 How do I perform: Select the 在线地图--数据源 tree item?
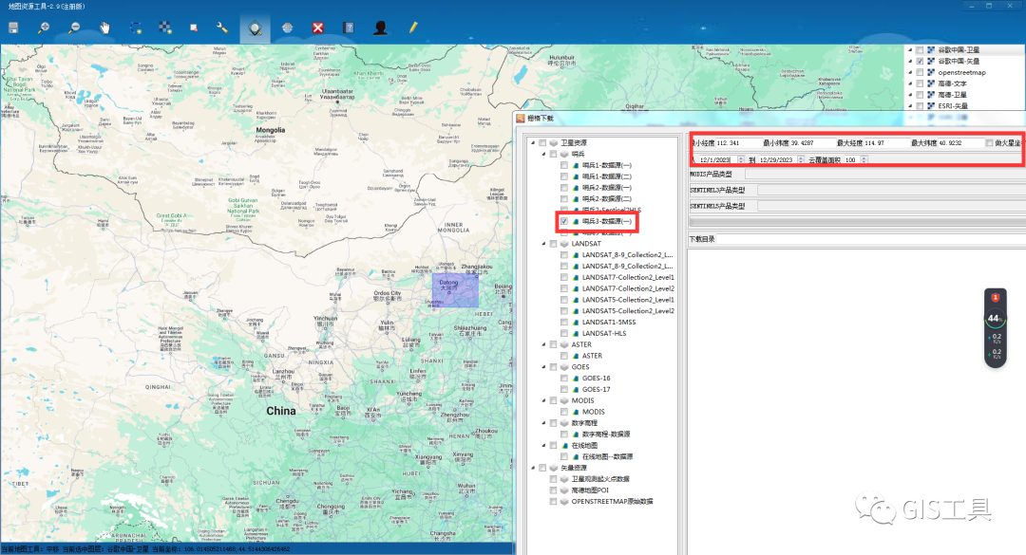[607, 456]
